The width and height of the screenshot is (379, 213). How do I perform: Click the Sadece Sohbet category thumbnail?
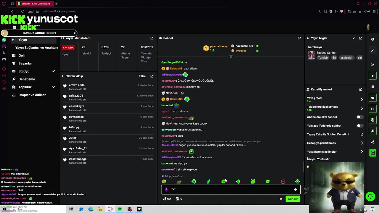(x=311, y=55)
